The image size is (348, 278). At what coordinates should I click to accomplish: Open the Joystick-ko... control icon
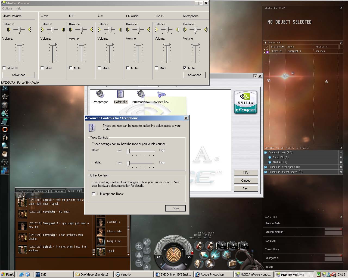point(161,95)
